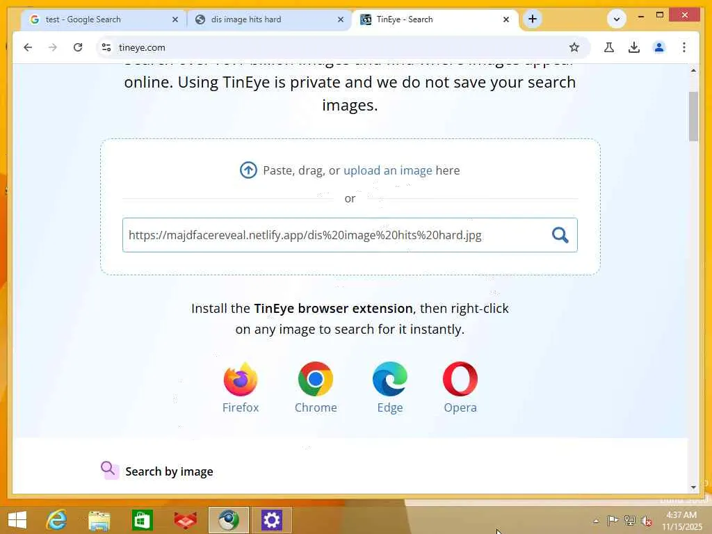Open the downloads toolbar icon
Image resolution: width=712 pixels, height=534 pixels.
pyautogui.click(x=634, y=47)
